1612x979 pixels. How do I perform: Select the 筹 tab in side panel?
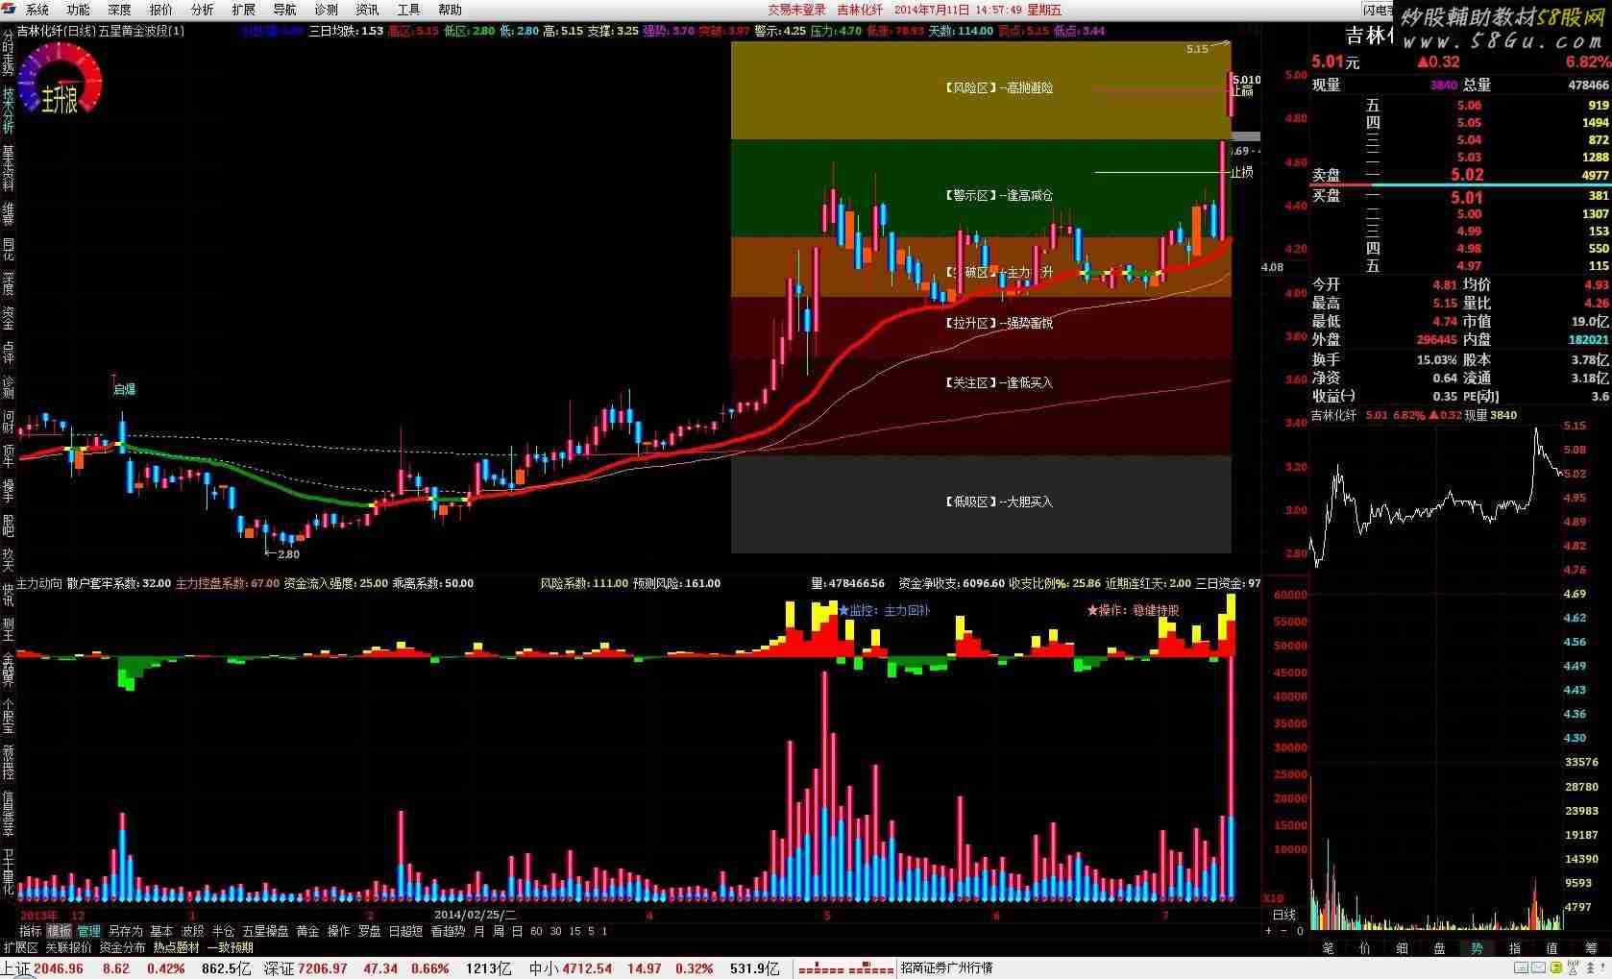1591,948
